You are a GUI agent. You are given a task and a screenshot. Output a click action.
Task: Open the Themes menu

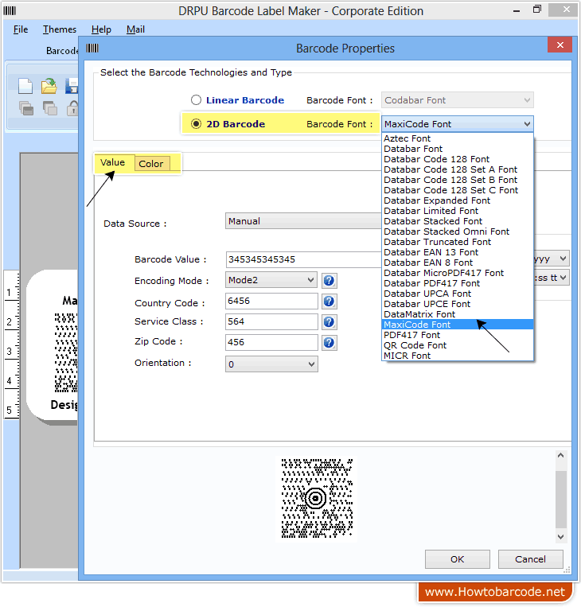(x=60, y=29)
